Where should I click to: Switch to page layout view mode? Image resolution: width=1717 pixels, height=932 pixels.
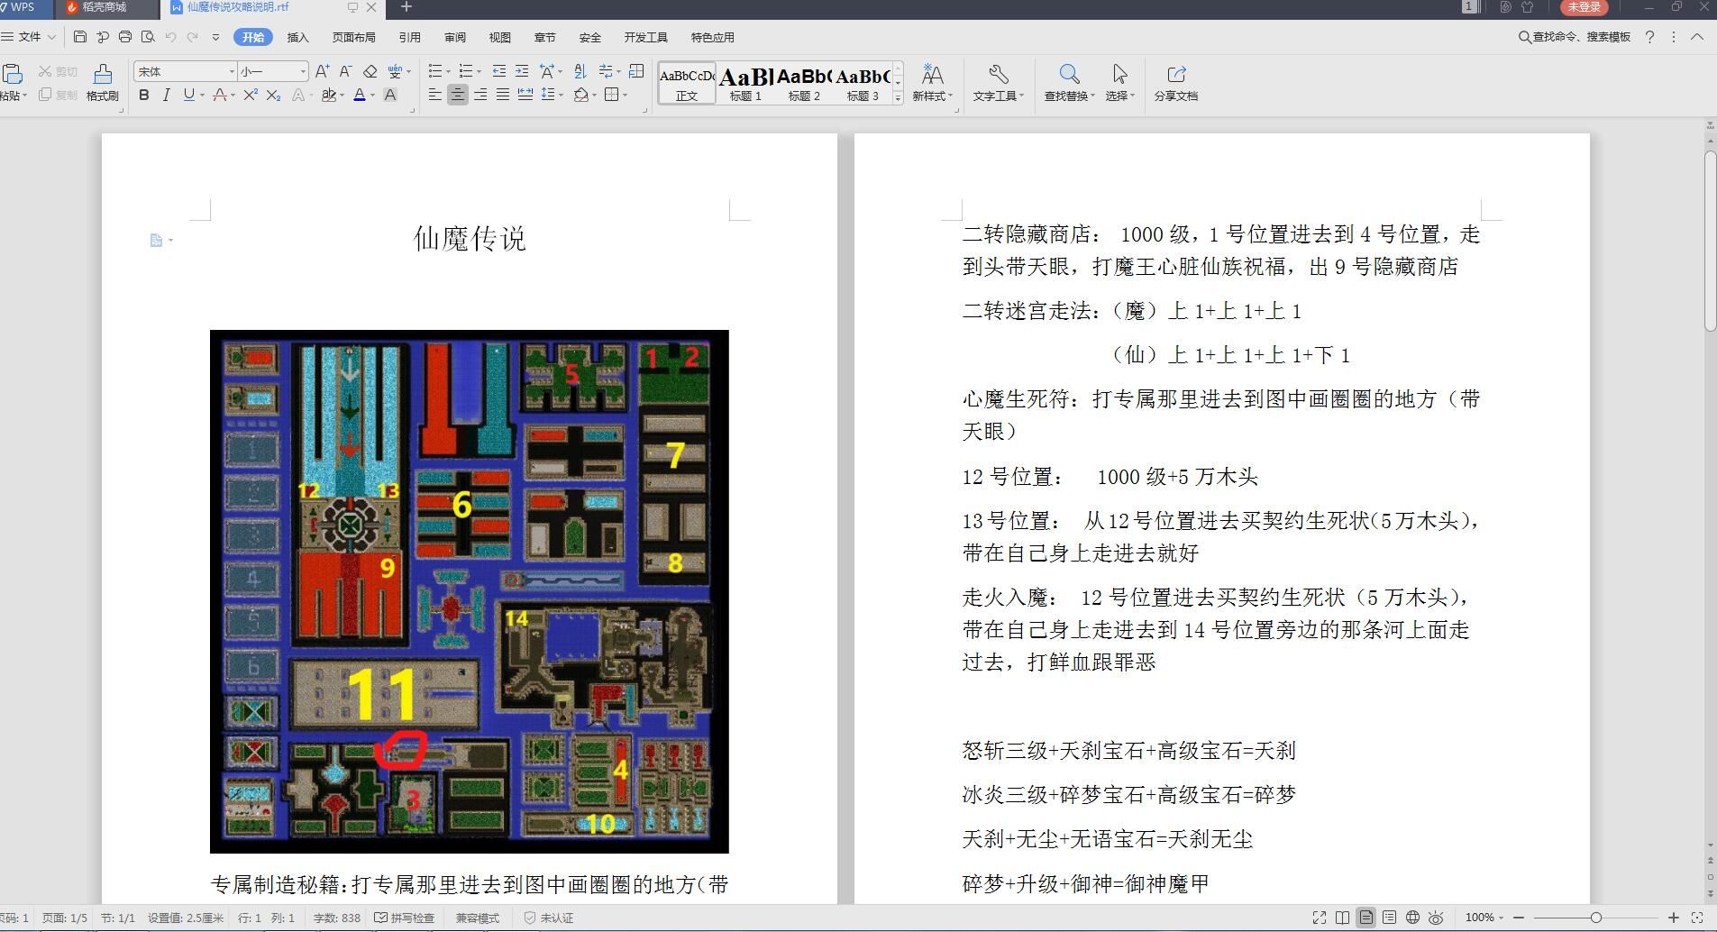point(1366,918)
